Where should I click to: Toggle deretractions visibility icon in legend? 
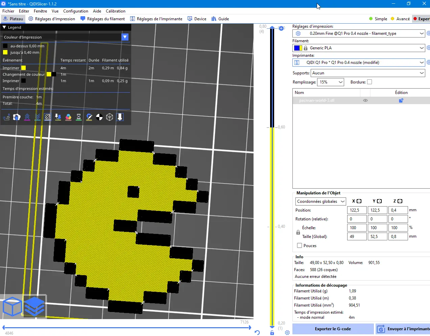[38, 117]
